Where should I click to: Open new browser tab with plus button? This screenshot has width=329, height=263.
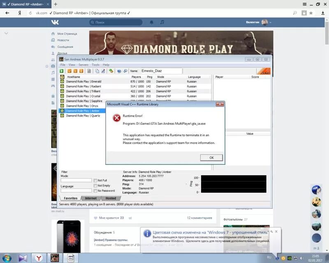click(56, 4)
